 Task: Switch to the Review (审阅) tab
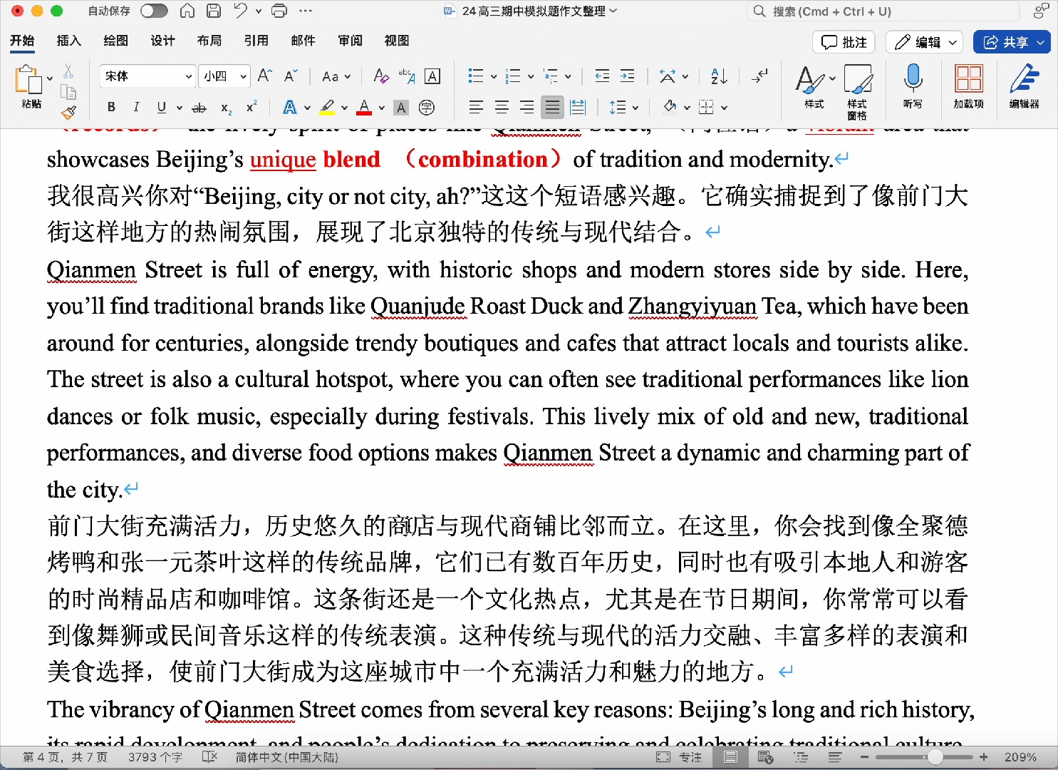click(x=350, y=41)
